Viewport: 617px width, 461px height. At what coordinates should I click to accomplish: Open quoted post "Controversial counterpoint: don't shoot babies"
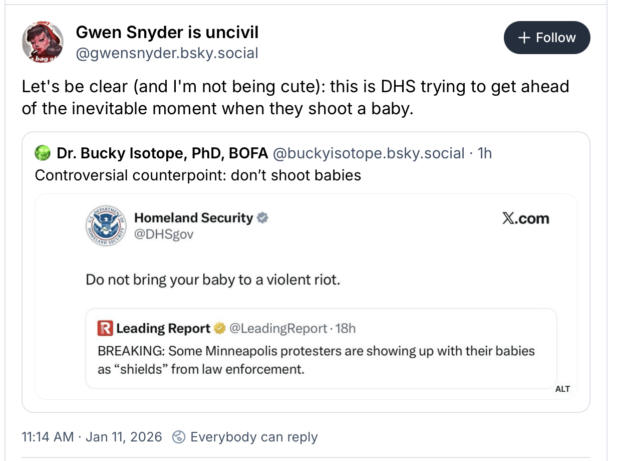click(198, 175)
